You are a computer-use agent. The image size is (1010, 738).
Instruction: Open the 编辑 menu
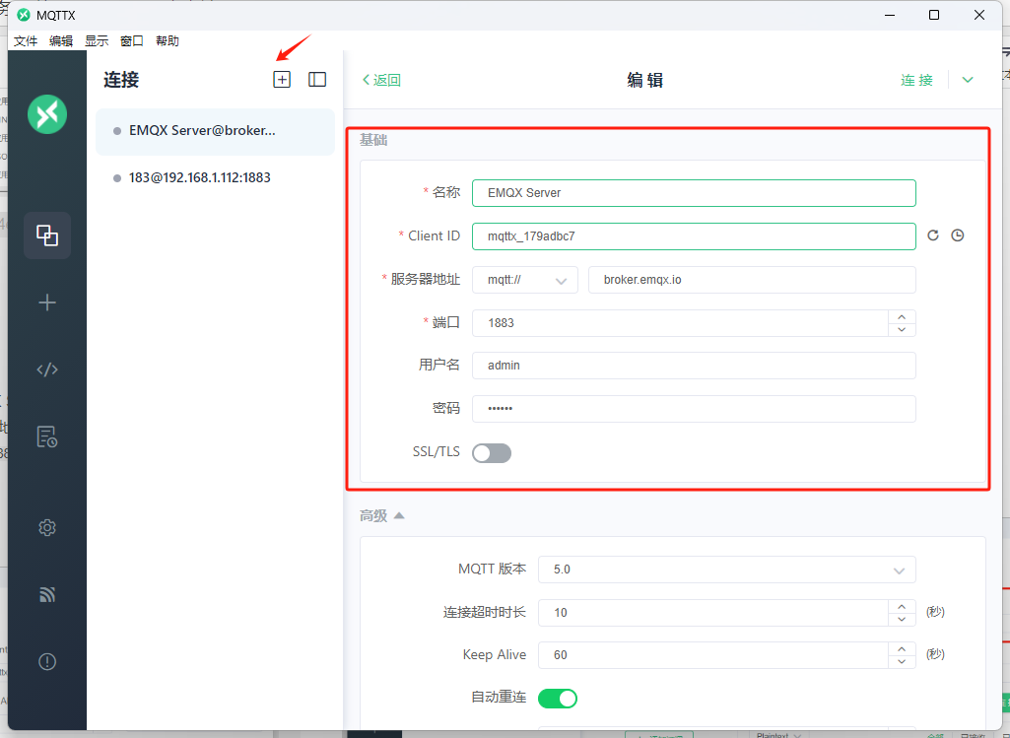click(61, 41)
